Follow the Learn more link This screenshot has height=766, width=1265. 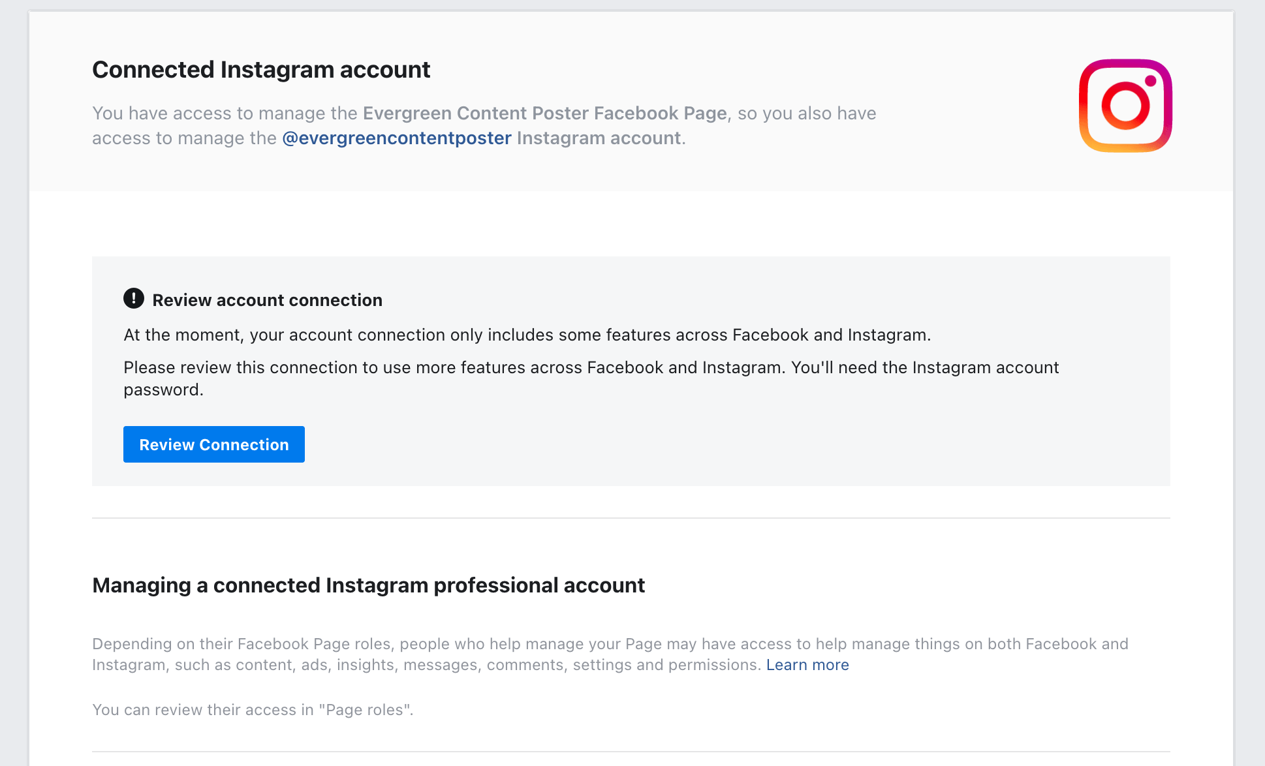click(x=807, y=665)
